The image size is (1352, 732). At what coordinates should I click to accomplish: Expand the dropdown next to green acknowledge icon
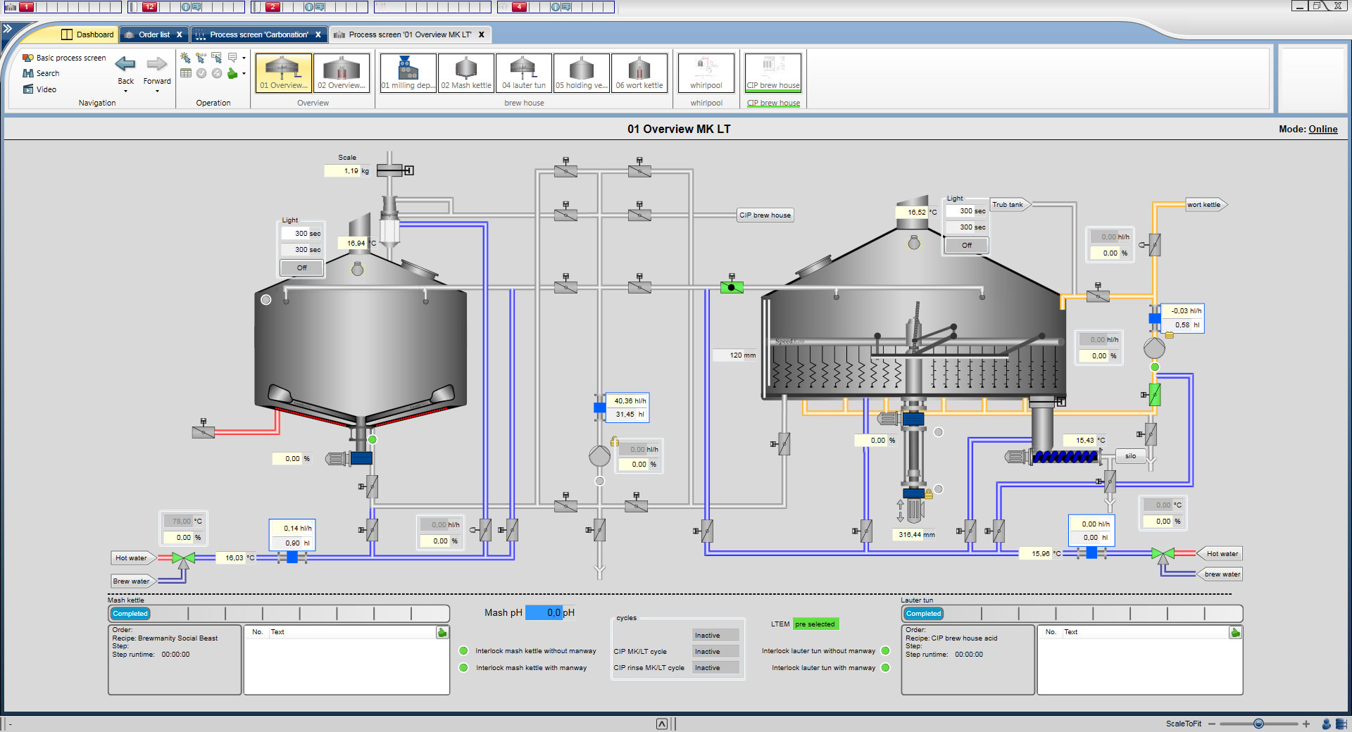coord(244,73)
